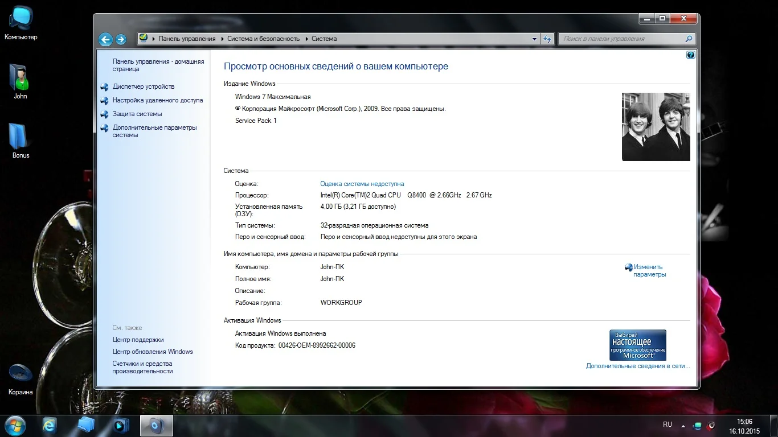Click the Forward navigation arrow button

(x=121, y=39)
